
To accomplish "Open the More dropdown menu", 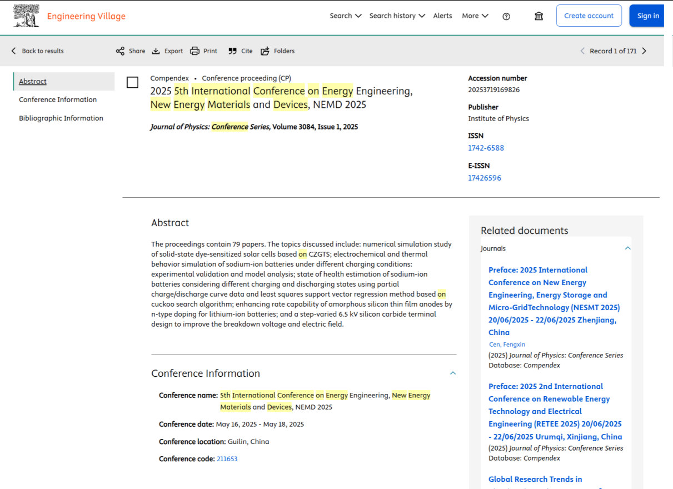I will point(475,16).
